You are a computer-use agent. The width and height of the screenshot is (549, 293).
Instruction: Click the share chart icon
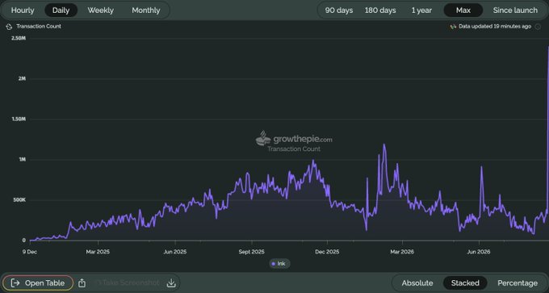pyautogui.click(x=82, y=283)
